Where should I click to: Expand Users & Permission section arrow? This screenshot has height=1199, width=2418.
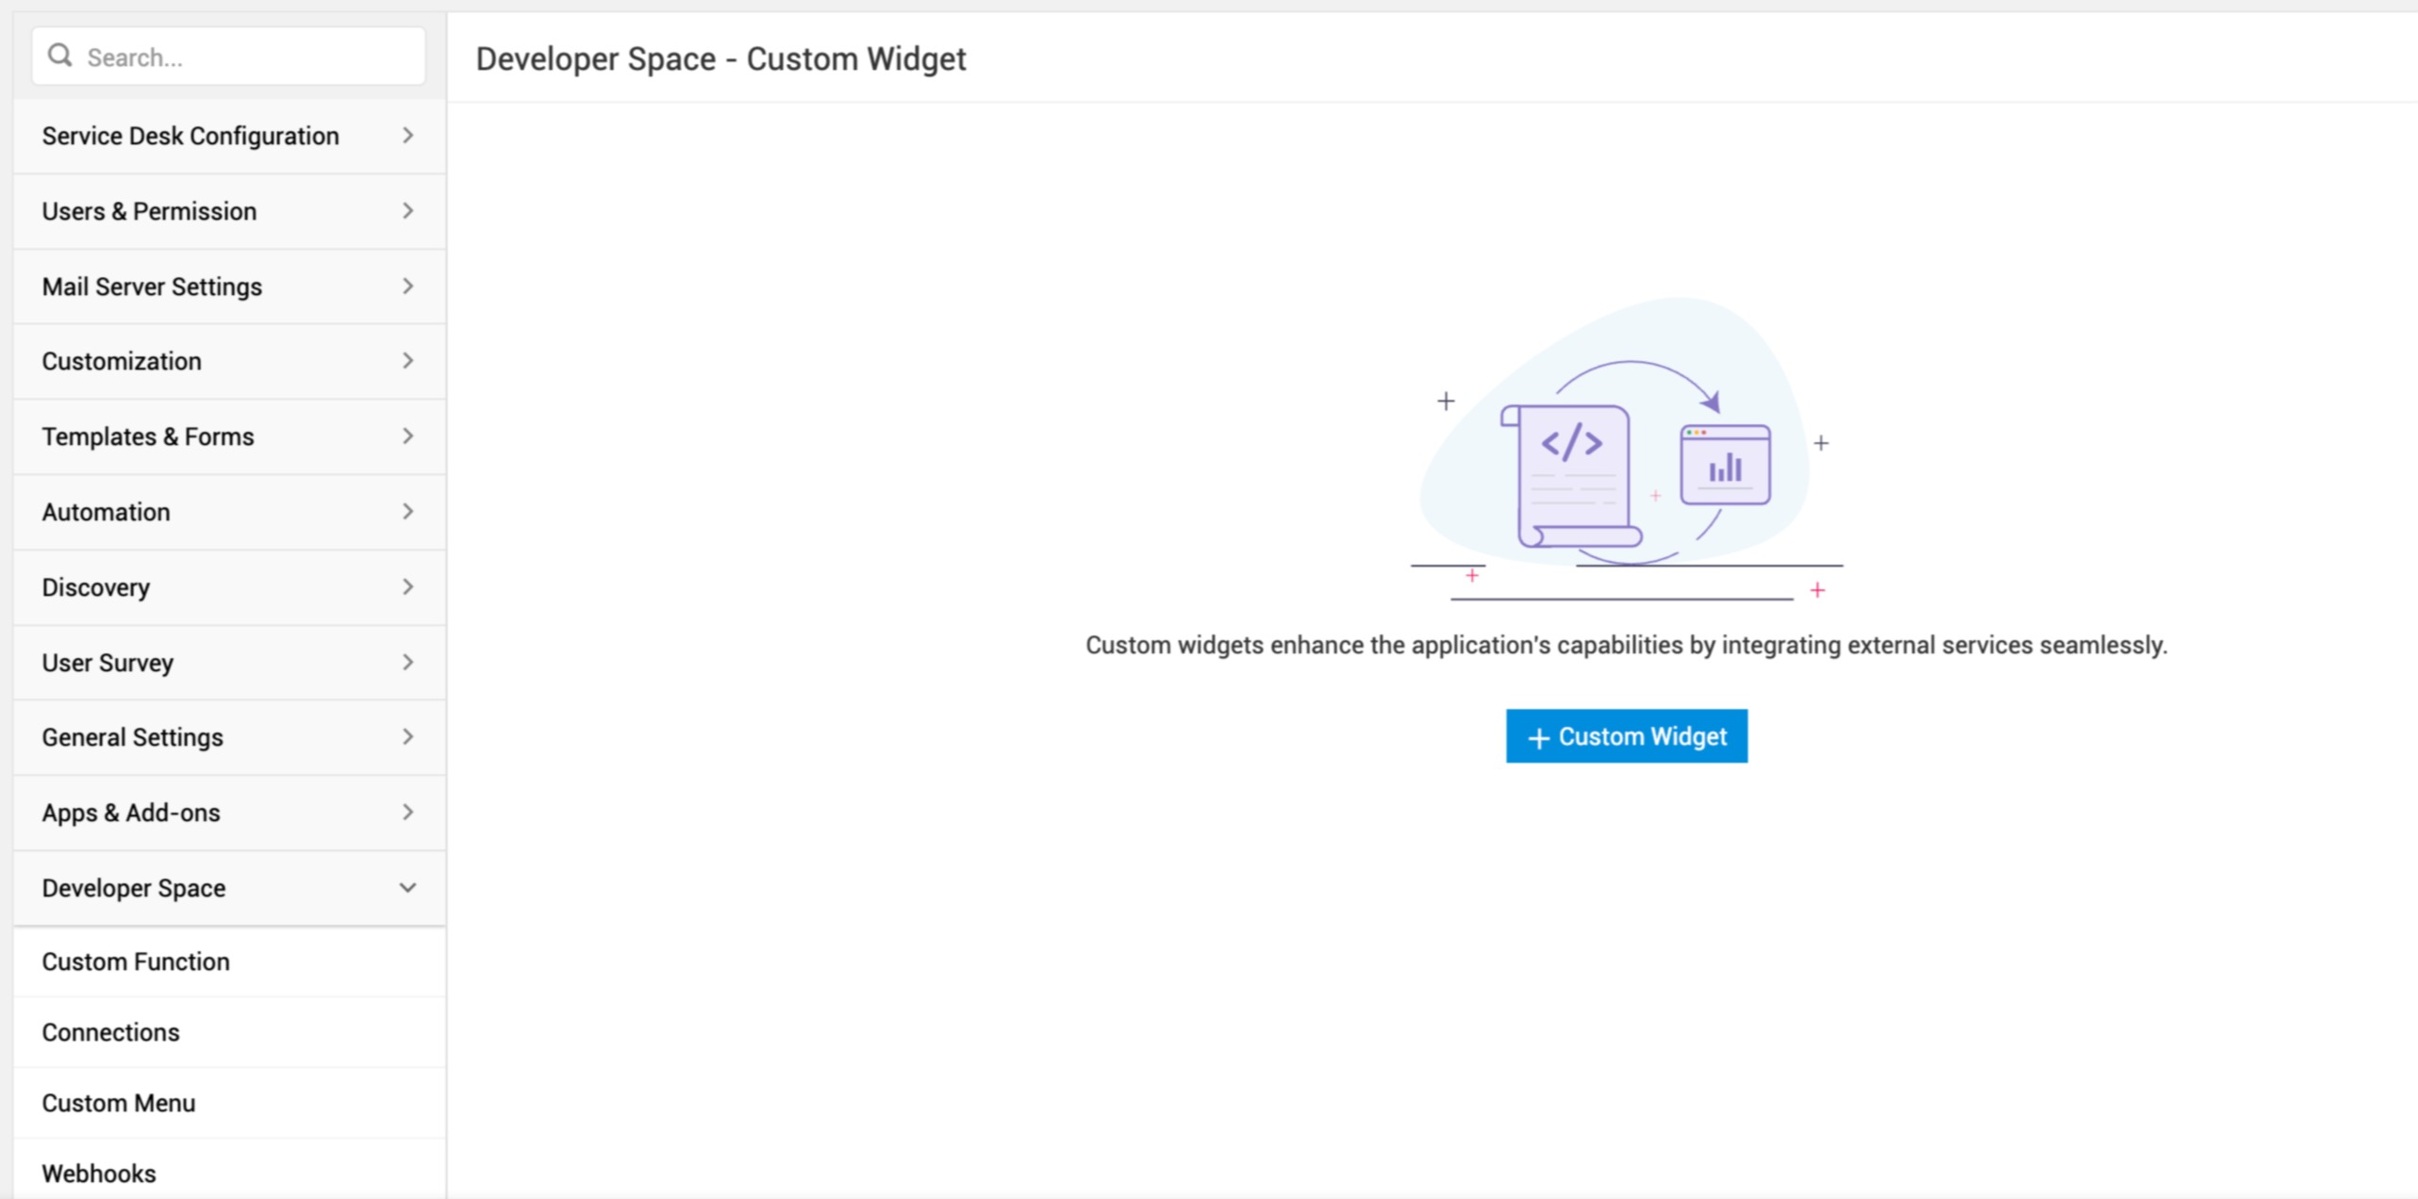pyautogui.click(x=407, y=211)
